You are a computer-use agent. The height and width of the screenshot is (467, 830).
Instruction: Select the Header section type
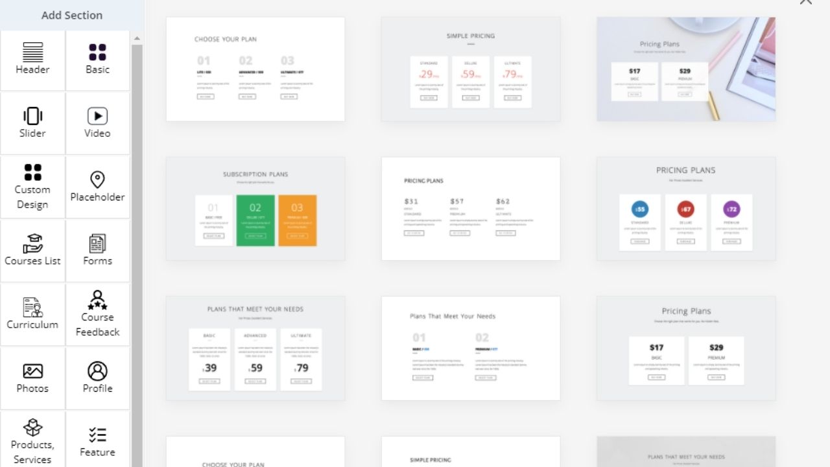pos(32,60)
